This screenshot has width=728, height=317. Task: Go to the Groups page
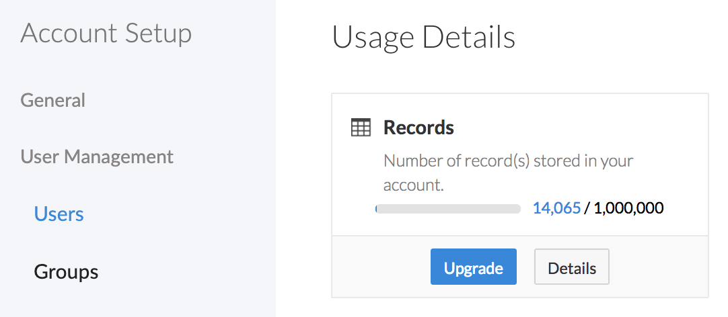(x=66, y=272)
